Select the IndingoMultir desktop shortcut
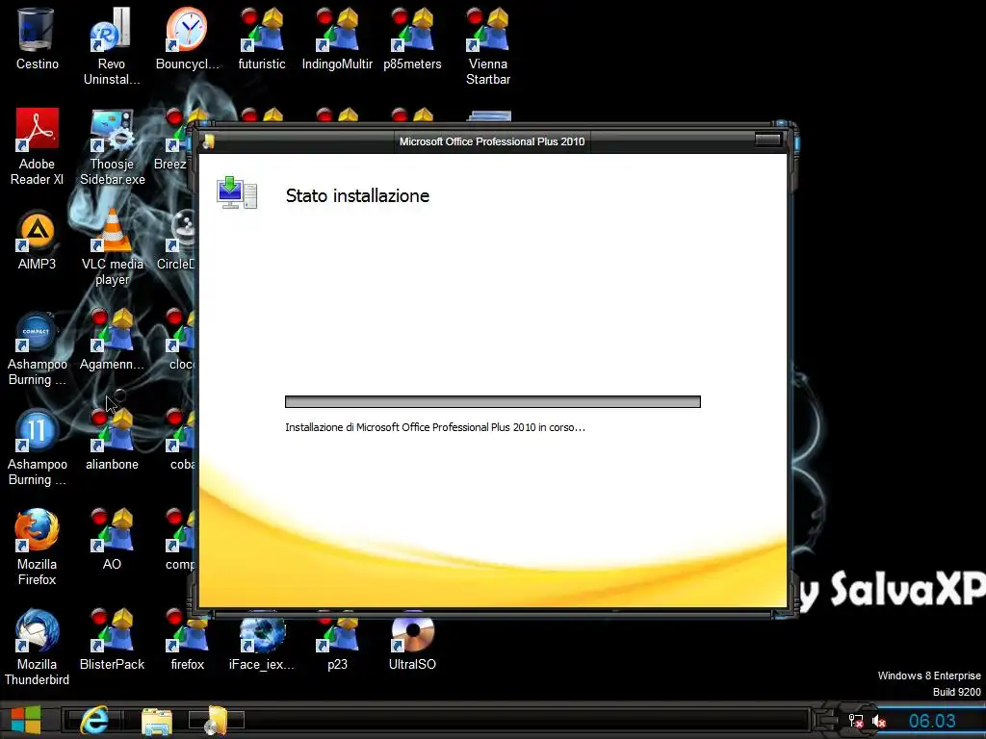The image size is (986, 739). coord(337,38)
